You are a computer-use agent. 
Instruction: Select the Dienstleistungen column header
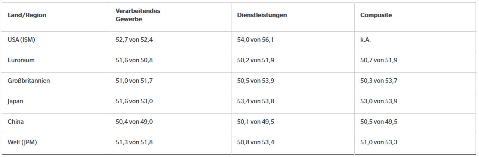click(x=262, y=15)
